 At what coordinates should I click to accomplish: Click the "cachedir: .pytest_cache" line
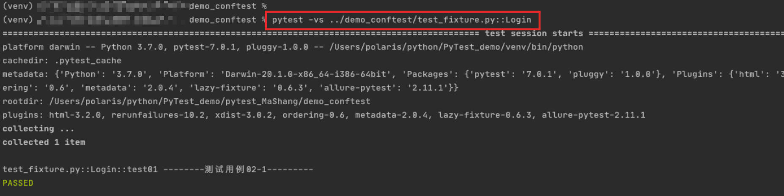tap(62, 60)
